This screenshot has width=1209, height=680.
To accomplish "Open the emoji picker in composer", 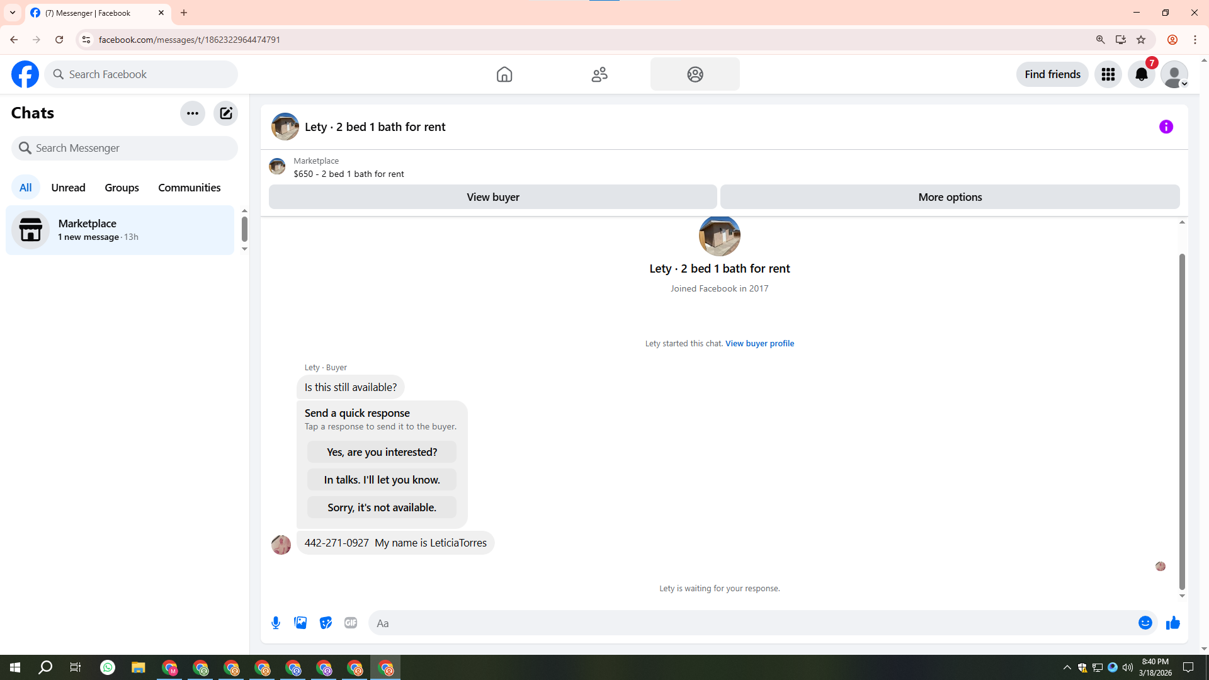I will (x=1145, y=623).
